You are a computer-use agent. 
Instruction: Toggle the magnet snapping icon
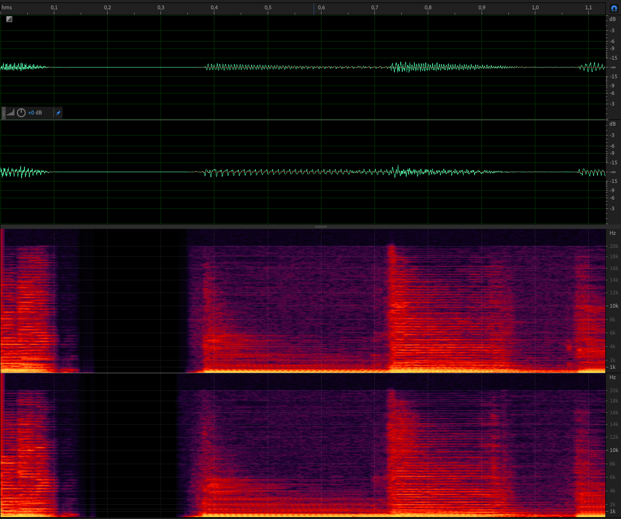point(614,8)
